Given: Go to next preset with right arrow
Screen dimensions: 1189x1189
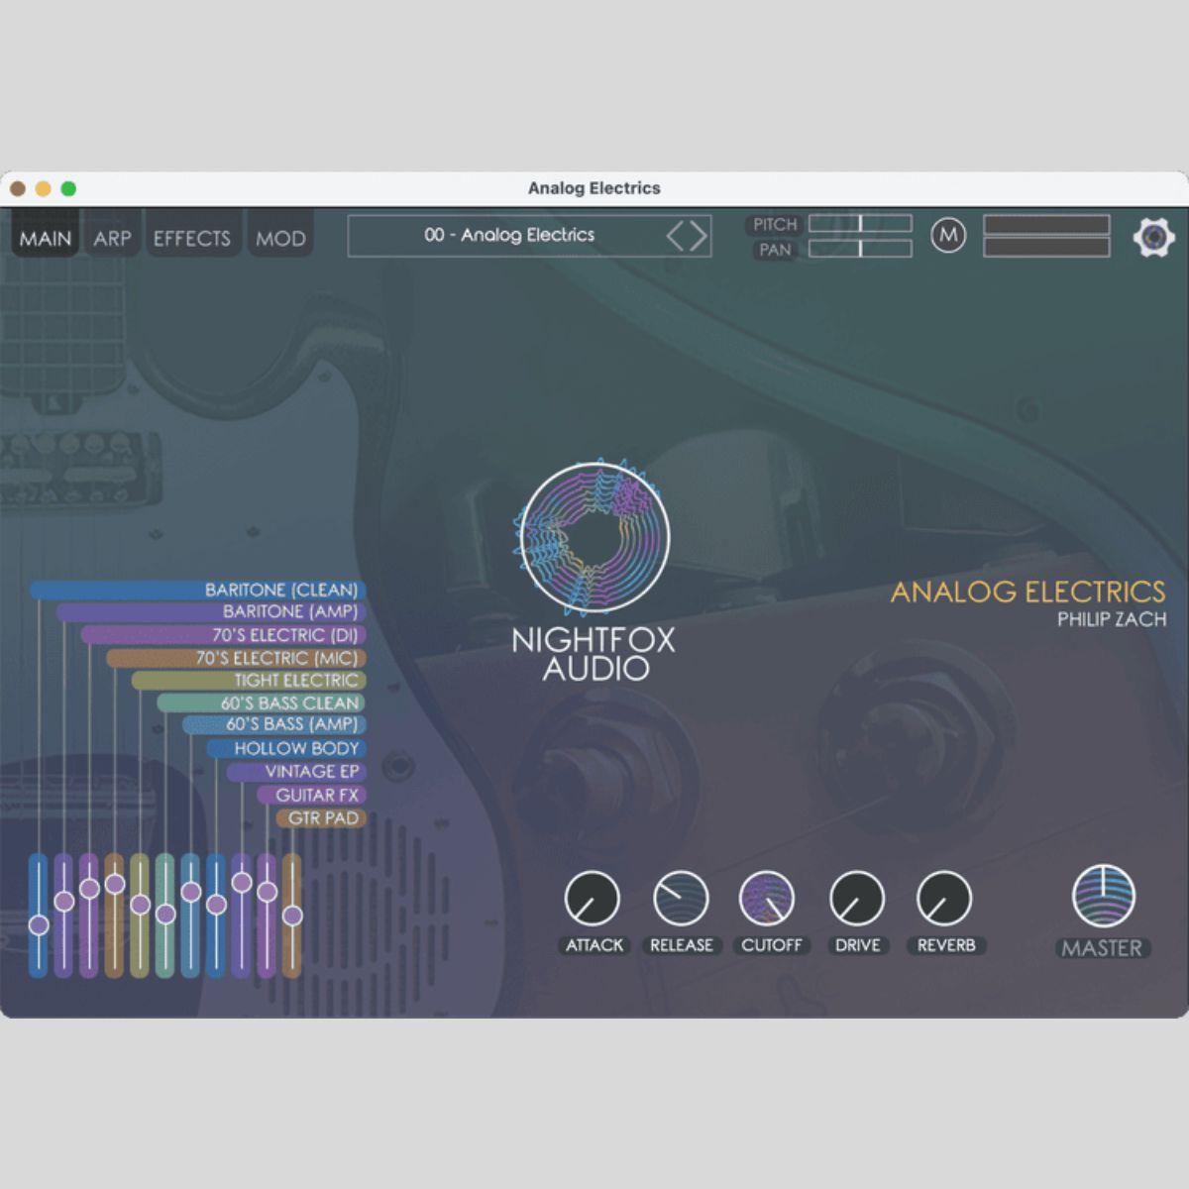Looking at the screenshot, I should [698, 236].
